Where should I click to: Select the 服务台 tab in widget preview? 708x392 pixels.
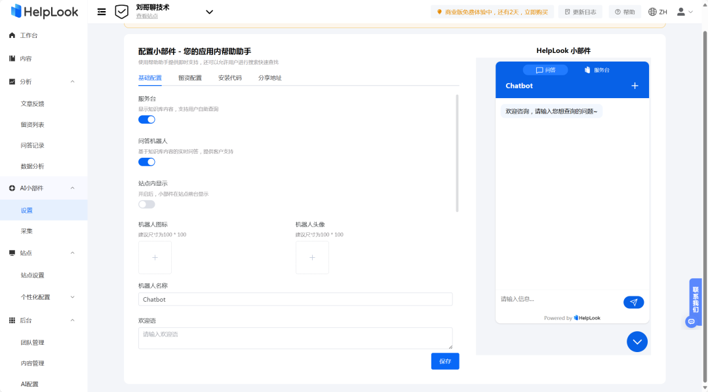pos(597,70)
